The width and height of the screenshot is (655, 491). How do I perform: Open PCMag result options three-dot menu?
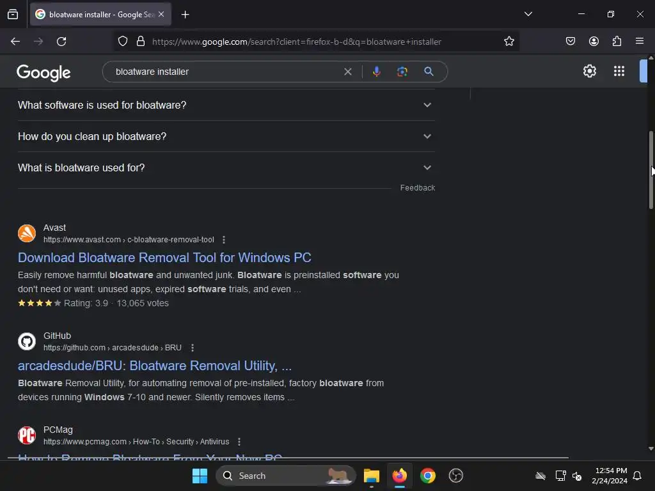(x=239, y=442)
